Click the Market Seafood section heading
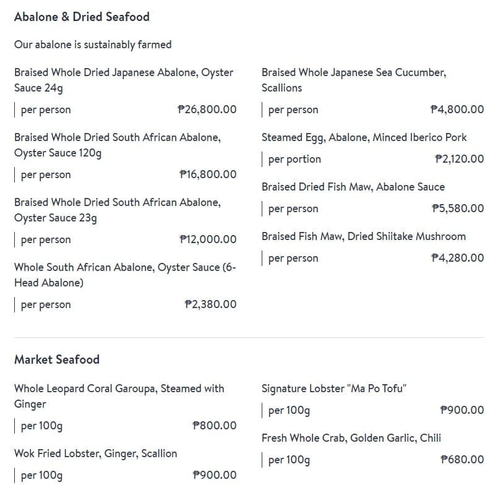The height and width of the screenshot is (498, 498). [x=57, y=359]
